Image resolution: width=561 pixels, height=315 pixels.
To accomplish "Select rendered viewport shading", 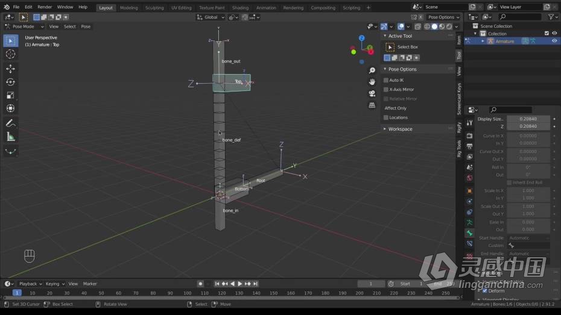I will tap(449, 27).
